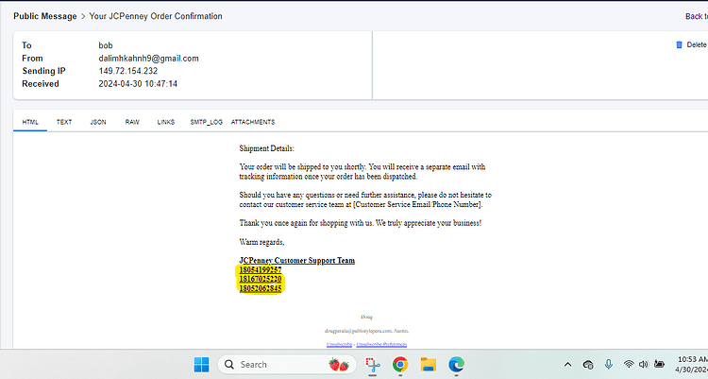Click the Unsubscribe Preferences link
The height and width of the screenshot is (379, 708).
tap(381, 345)
